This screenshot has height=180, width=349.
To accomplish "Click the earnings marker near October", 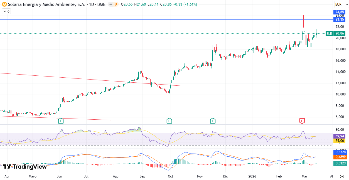I will tap(169, 121).
